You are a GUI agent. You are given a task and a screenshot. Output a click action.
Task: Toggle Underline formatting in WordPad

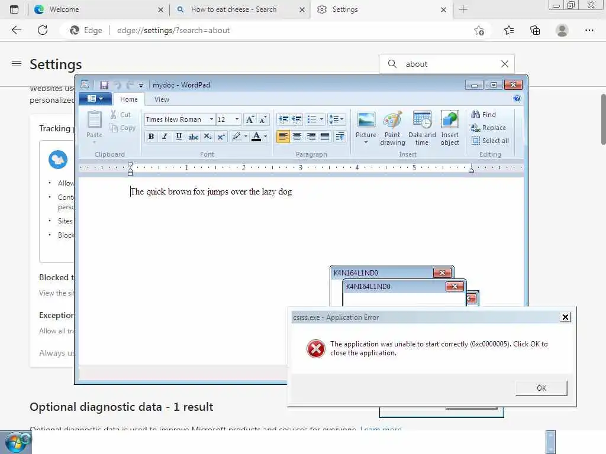(179, 137)
